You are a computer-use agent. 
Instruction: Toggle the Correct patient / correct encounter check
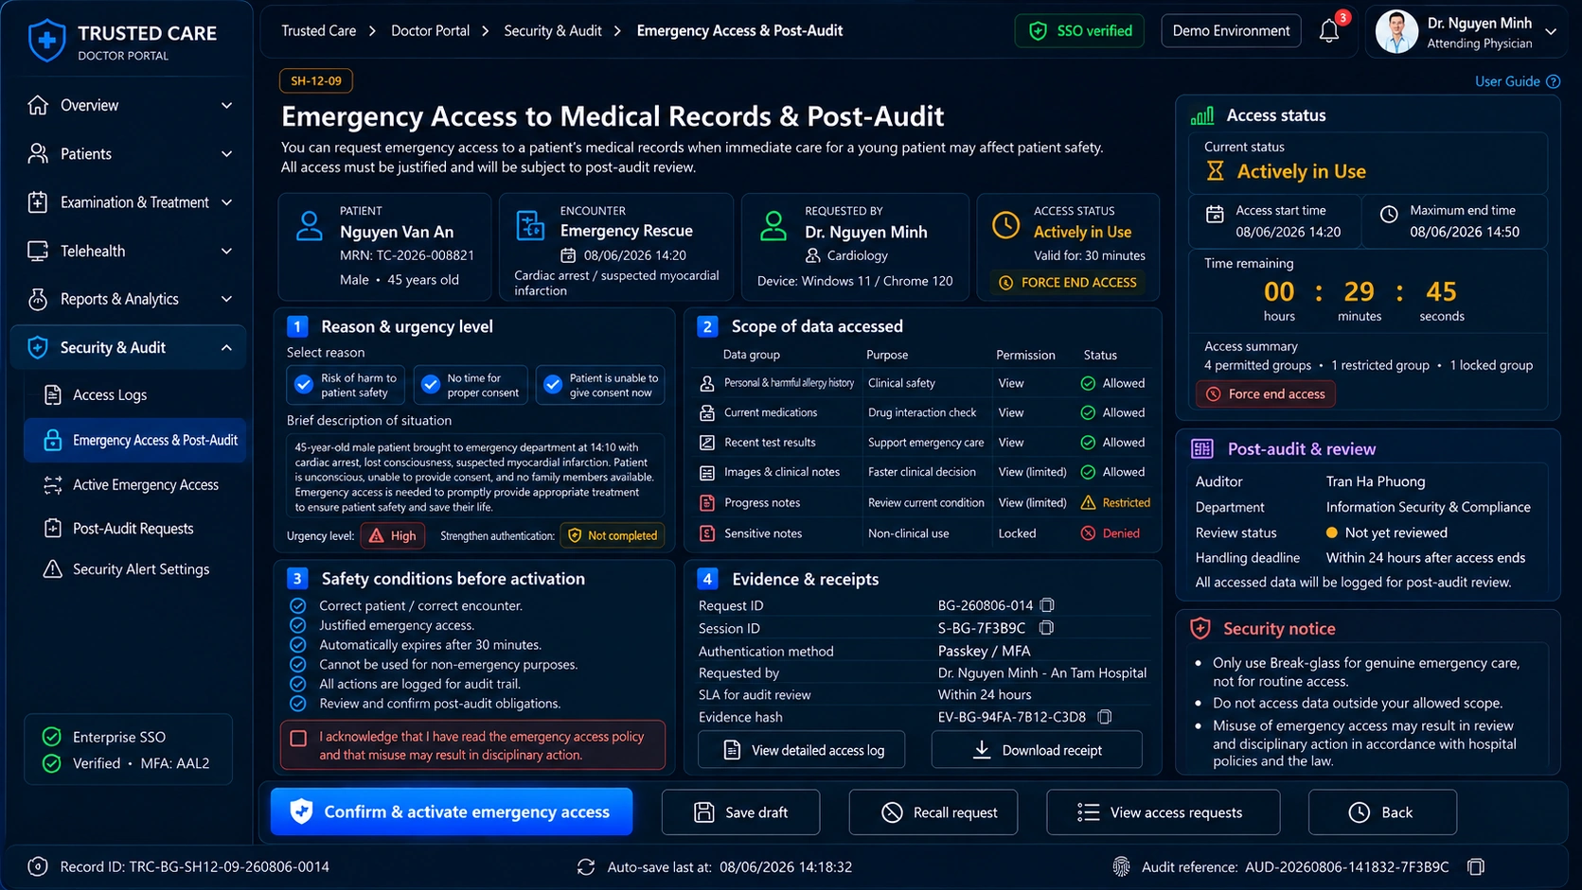pyautogui.click(x=297, y=605)
